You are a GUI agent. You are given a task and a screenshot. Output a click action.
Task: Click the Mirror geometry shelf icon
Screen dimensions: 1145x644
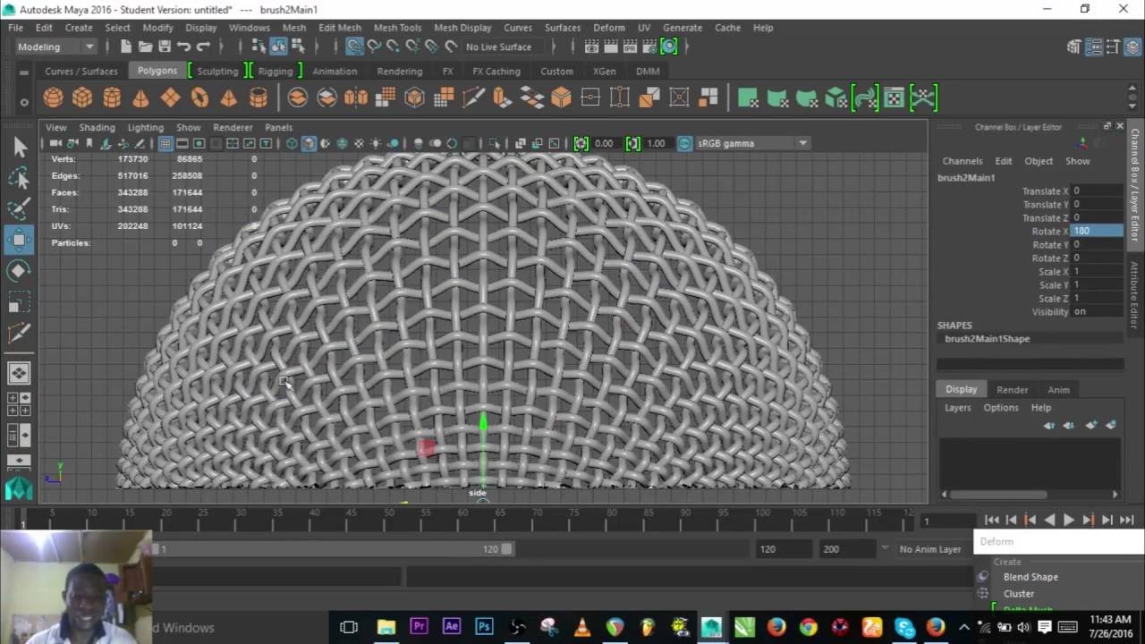point(356,97)
